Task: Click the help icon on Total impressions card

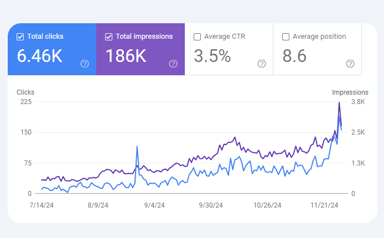Action: click(x=173, y=64)
